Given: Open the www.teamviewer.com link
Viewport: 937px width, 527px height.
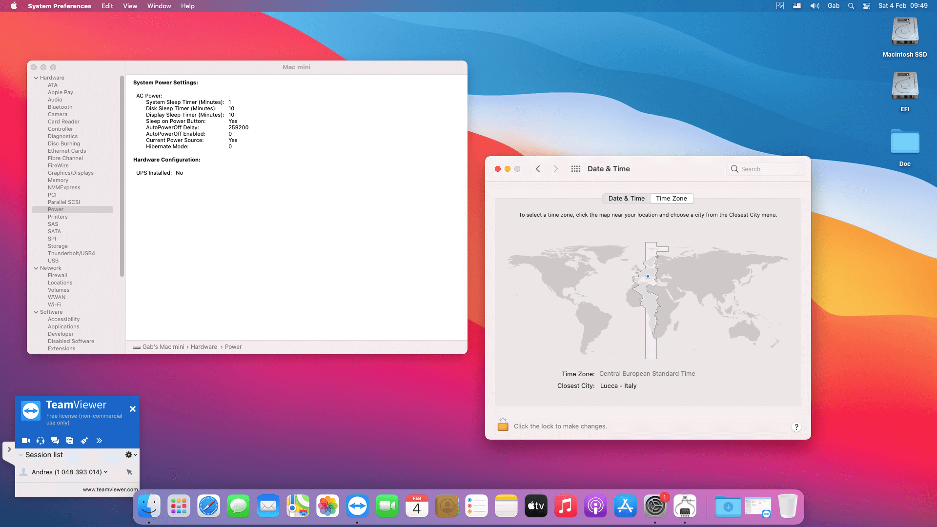Looking at the screenshot, I should pyautogui.click(x=110, y=489).
